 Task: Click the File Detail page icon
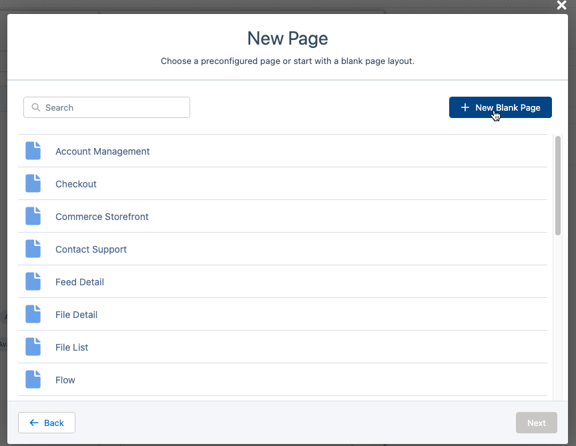pos(33,315)
